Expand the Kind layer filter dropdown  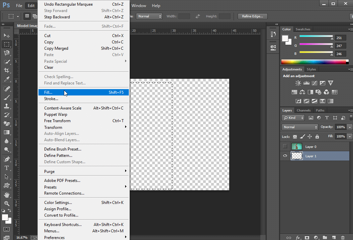(x=293, y=118)
